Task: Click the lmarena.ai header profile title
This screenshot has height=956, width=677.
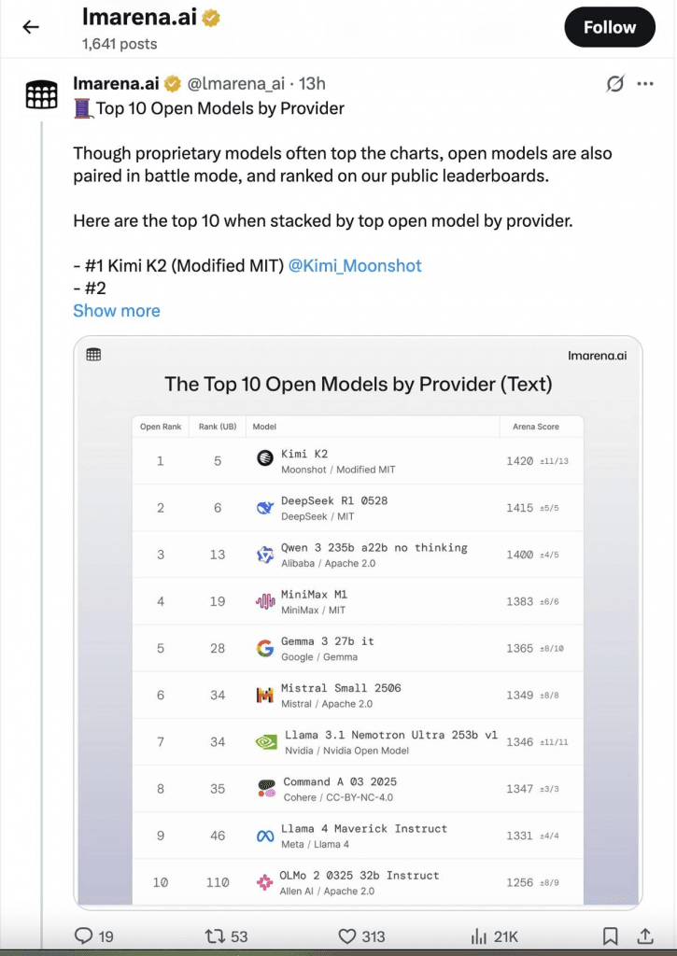Action: pyautogui.click(x=141, y=17)
